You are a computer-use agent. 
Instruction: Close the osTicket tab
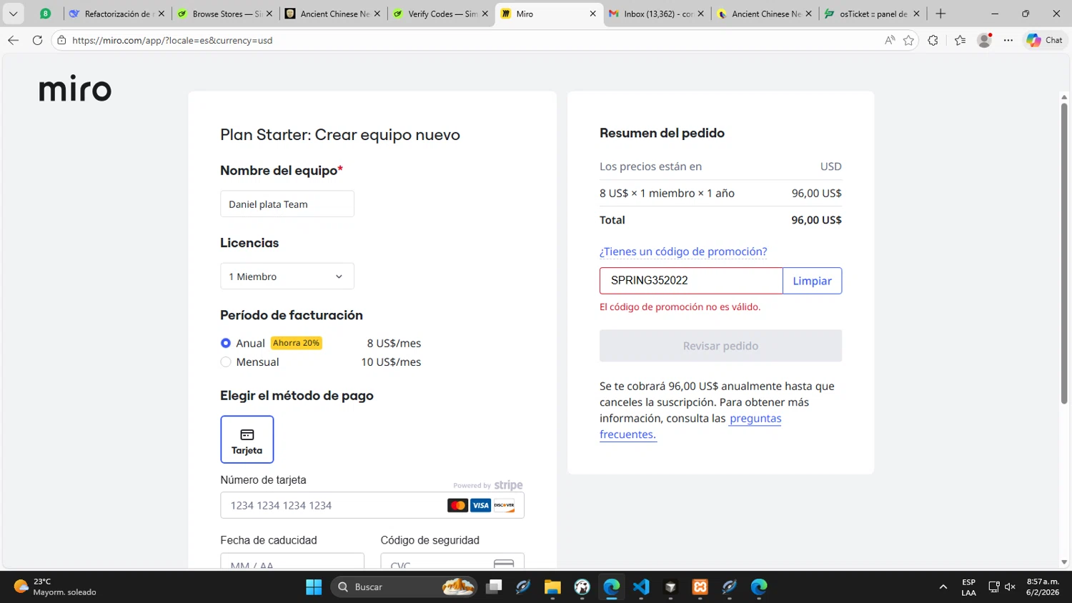point(916,14)
